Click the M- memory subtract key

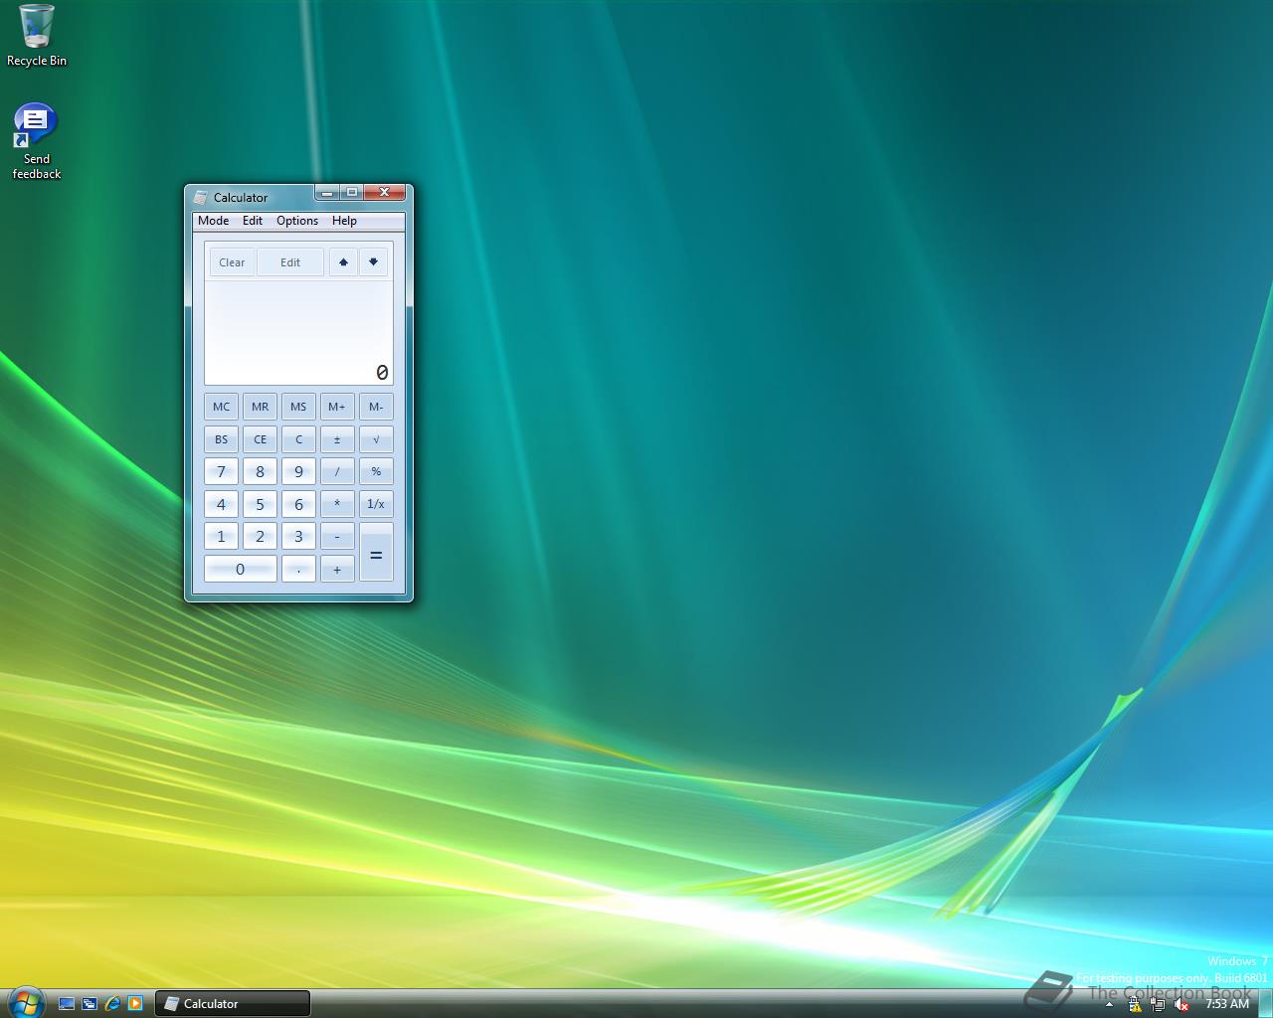click(x=376, y=407)
